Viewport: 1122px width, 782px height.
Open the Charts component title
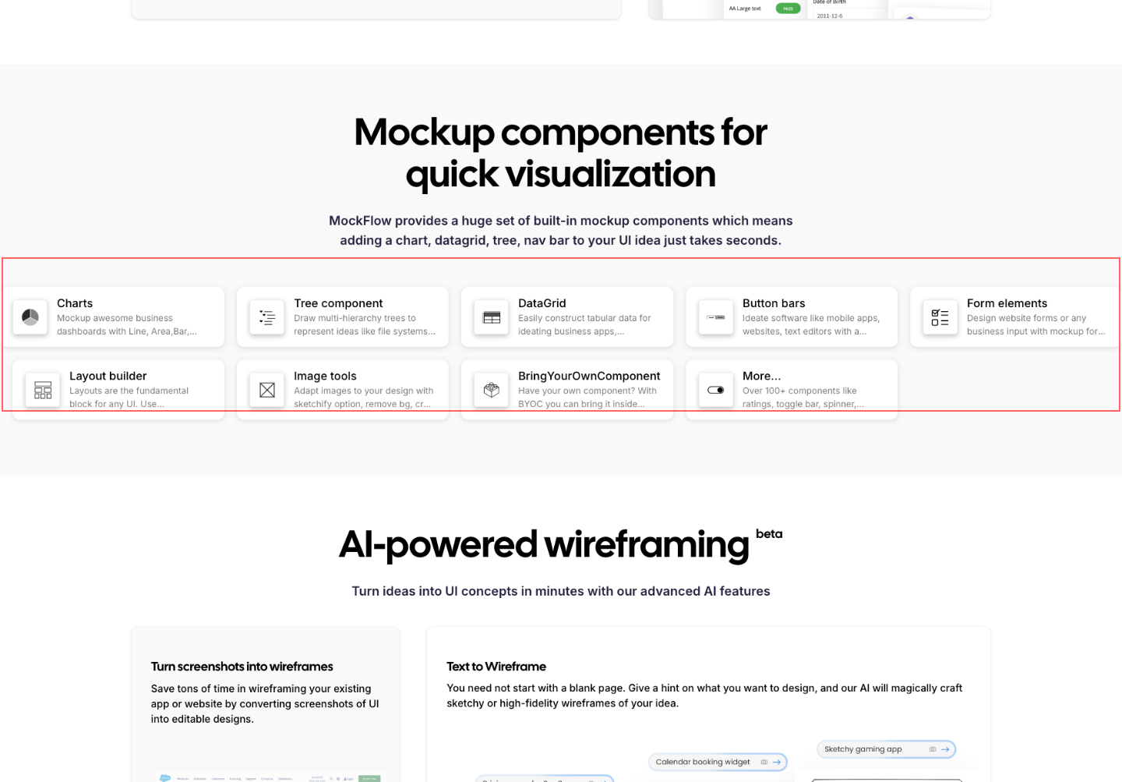pyautogui.click(x=75, y=303)
